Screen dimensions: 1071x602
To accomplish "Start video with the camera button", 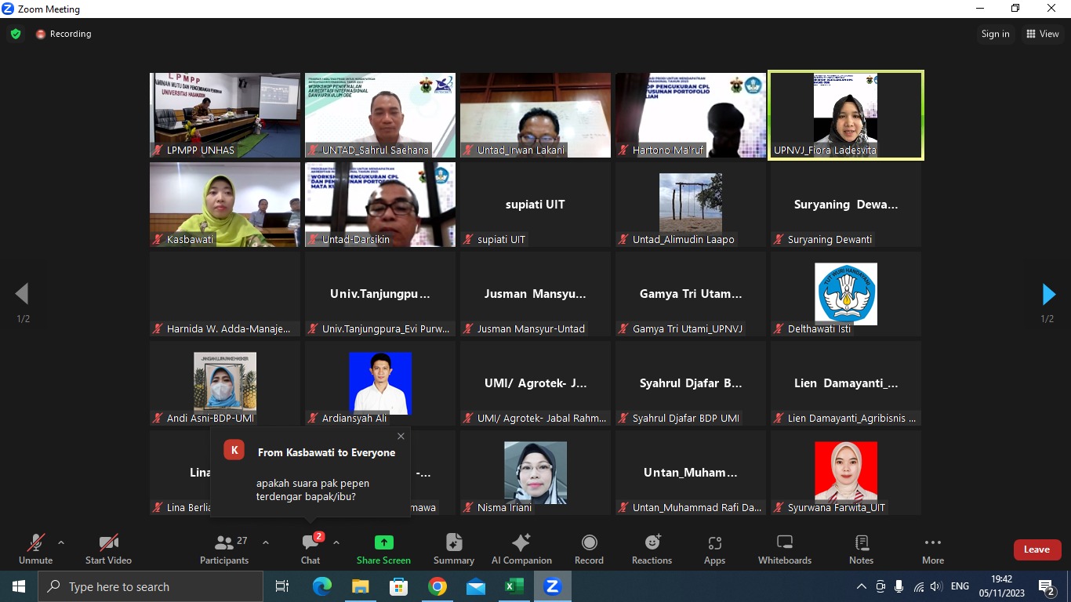I will [108, 549].
